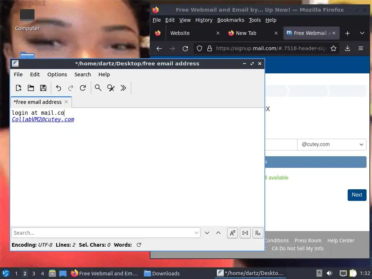Open the taskbar start menu icon
This screenshot has width=372, height=279.
[x=6, y=273]
